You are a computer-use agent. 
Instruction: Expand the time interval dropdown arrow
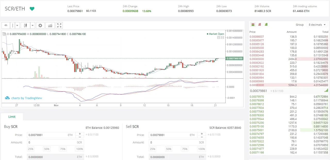17,25
